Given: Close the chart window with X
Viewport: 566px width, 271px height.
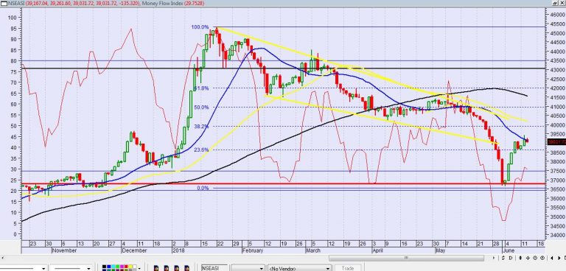Looking at the screenshot, I should (562, 3).
